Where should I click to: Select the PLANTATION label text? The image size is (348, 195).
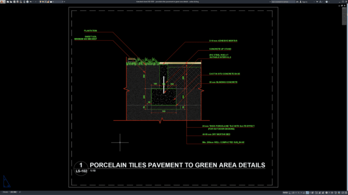90,31
